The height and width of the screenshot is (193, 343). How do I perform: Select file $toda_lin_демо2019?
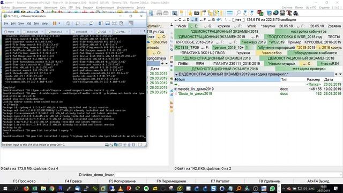[195, 94]
